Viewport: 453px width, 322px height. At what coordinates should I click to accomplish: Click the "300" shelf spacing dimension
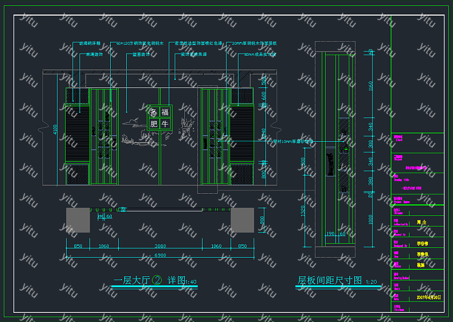371,144
